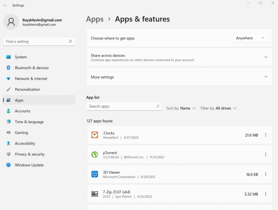Go to Bluetooth & devices settings
This screenshot has width=278, height=210.
coord(31,68)
